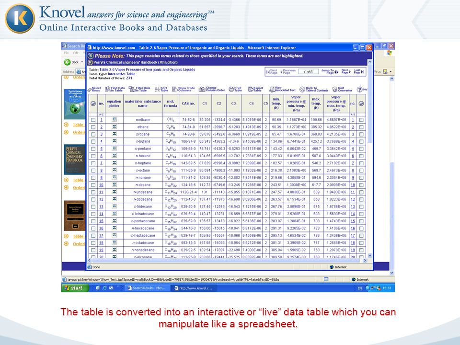Click the Windows start button
Screen dimensions: 460x345
(75, 288)
